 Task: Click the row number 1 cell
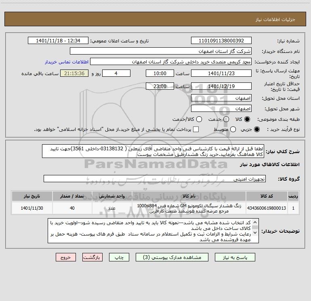coord(293,208)
